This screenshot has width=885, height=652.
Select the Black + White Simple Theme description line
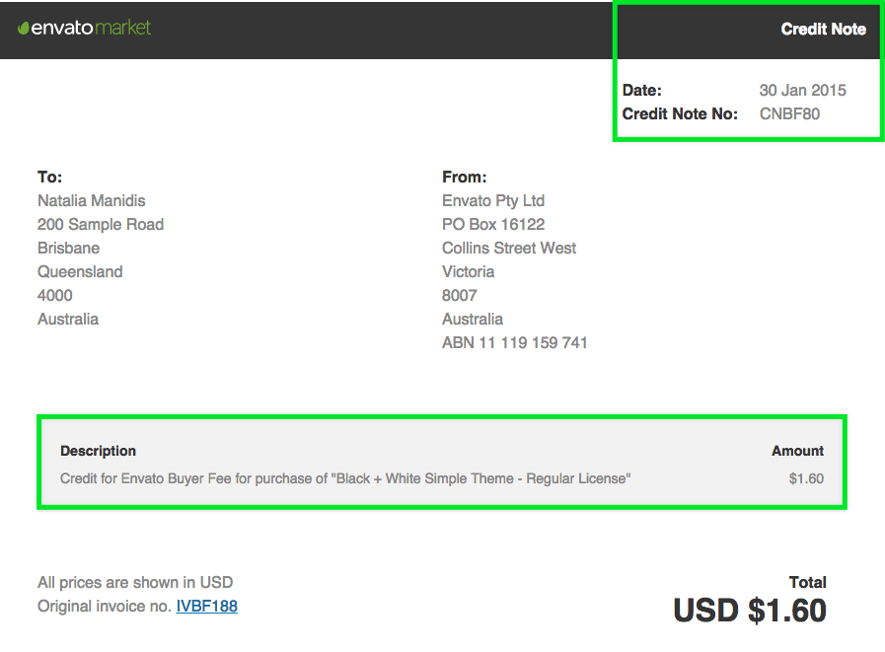coord(345,478)
